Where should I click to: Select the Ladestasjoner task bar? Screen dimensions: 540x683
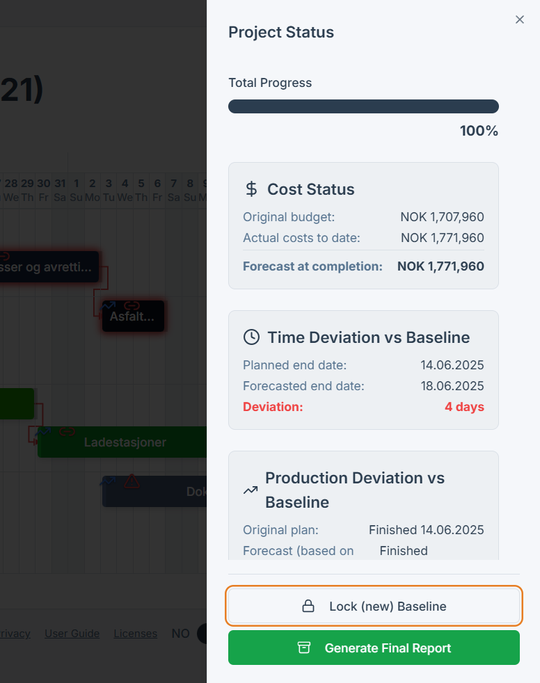125,442
